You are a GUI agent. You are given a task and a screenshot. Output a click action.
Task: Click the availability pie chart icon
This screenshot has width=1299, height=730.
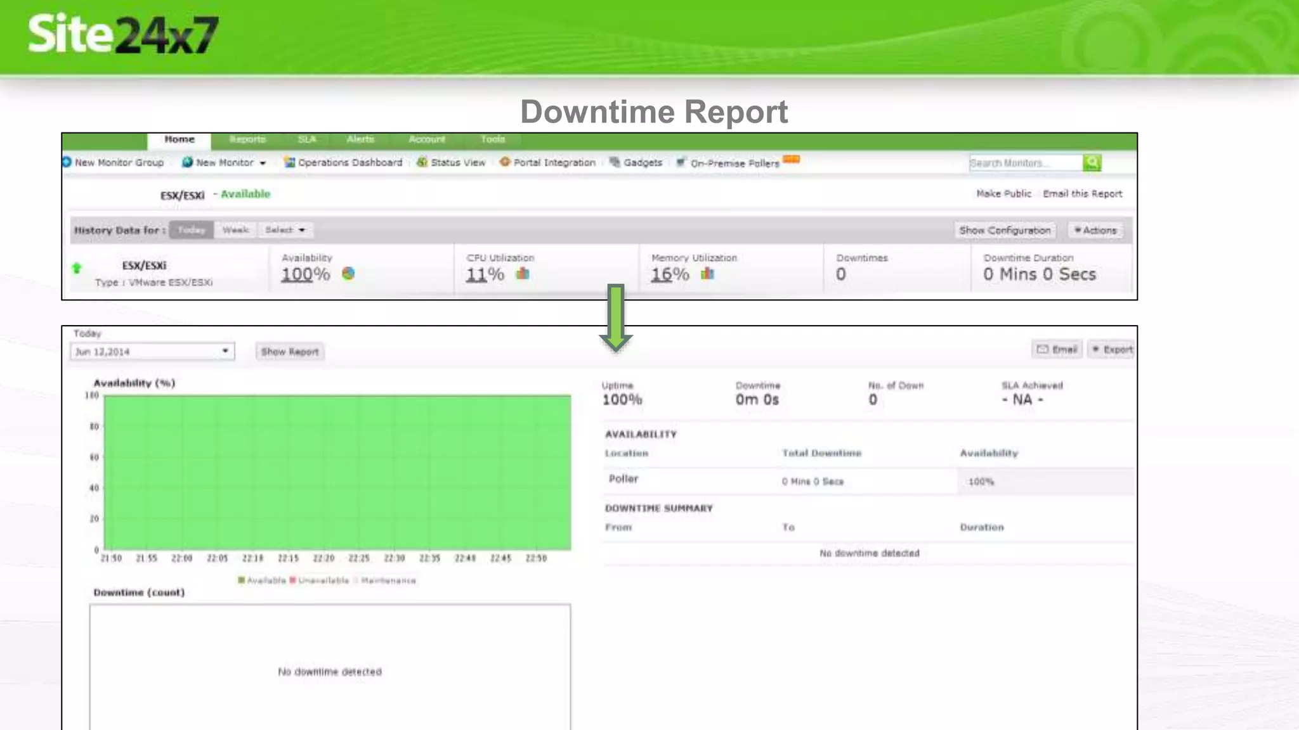click(x=348, y=274)
